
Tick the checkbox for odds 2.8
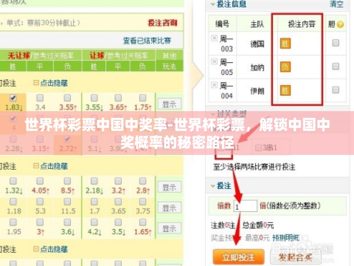coord(143,181)
